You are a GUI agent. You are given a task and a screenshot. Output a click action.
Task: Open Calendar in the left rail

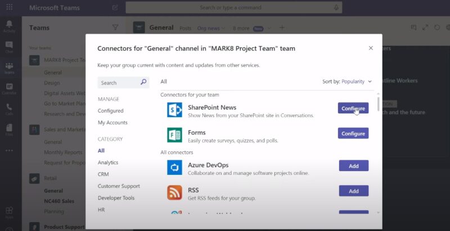(9, 89)
